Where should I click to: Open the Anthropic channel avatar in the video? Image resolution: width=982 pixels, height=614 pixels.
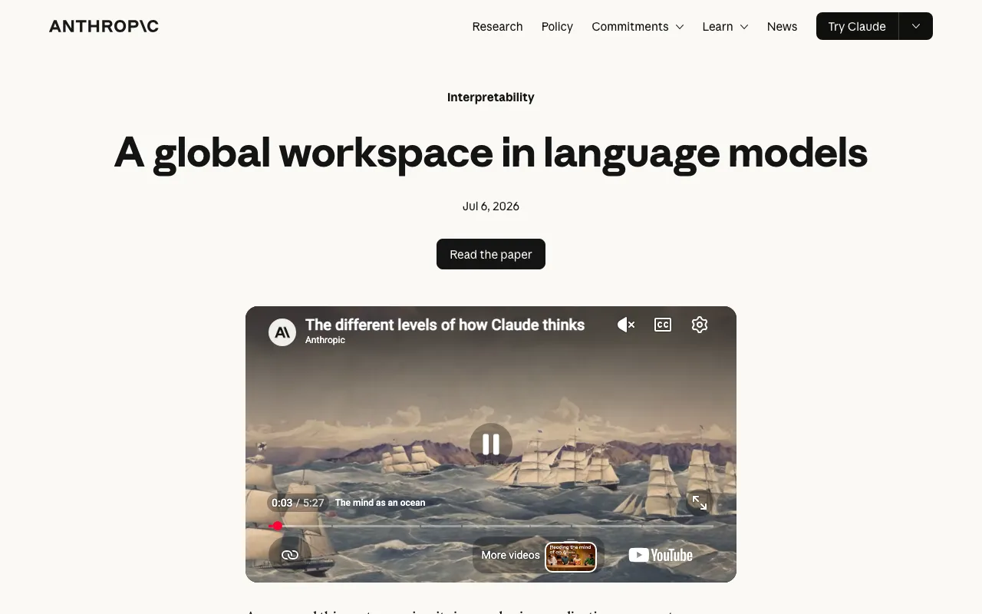[x=282, y=332]
